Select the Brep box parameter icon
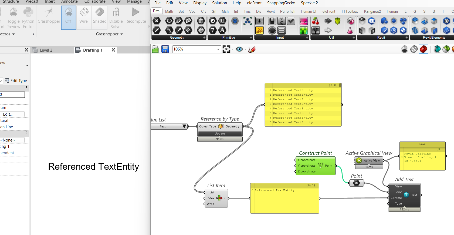 (201, 21)
